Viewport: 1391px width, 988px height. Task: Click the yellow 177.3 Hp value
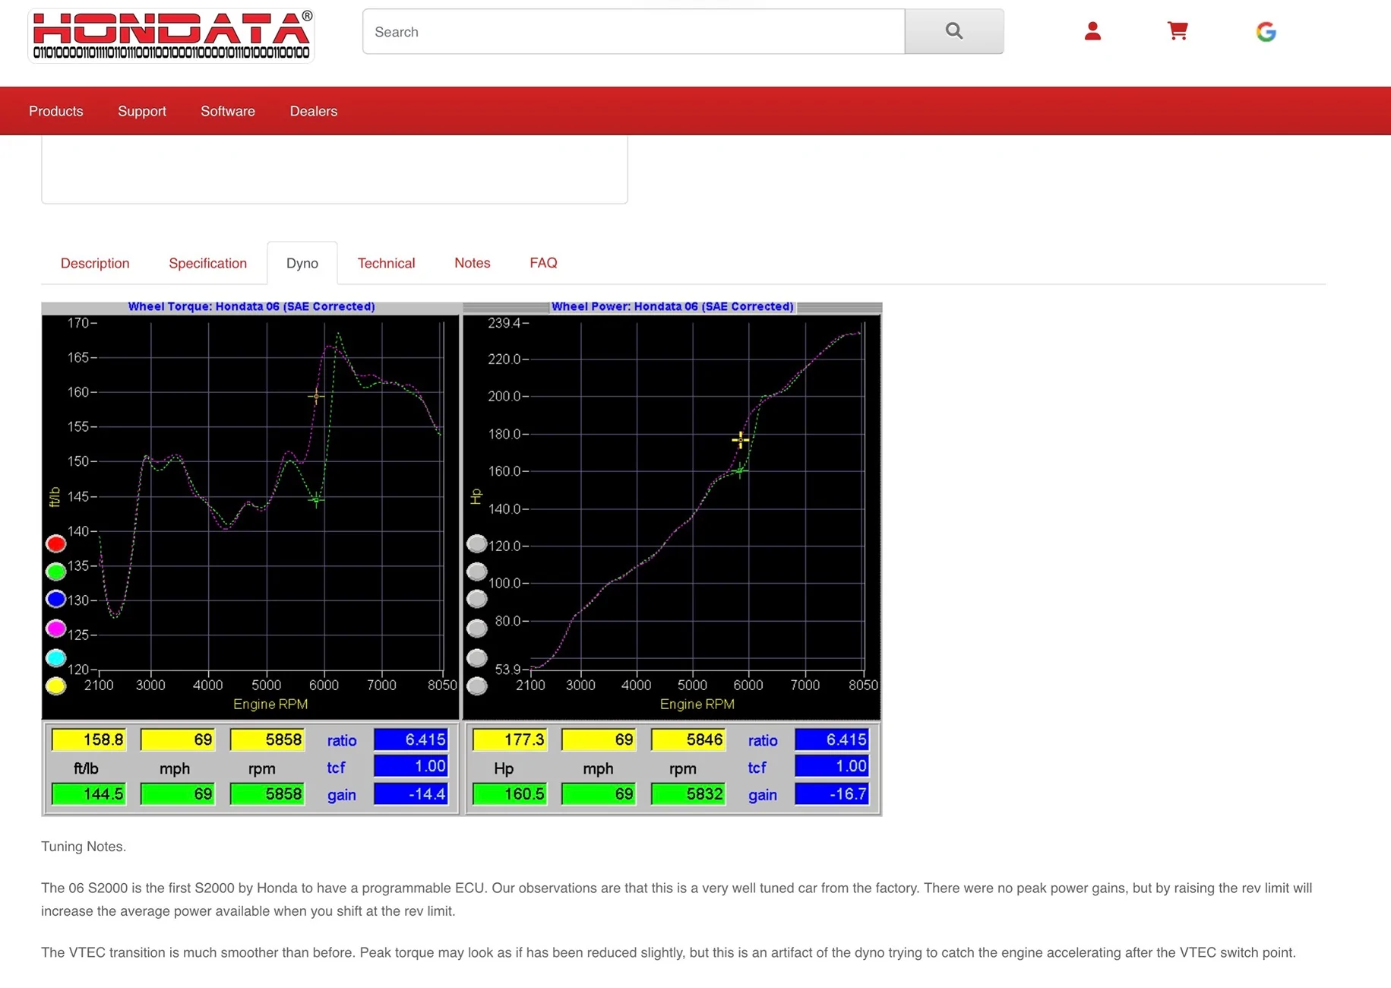click(510, 739)
